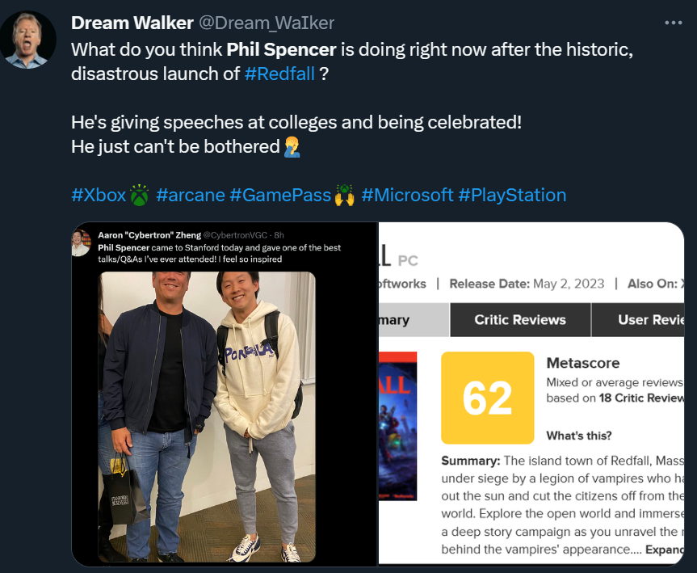Click the raised hands emoji after #GamePass
Viewport: 697px width, 573px height.
click(345, 196)
